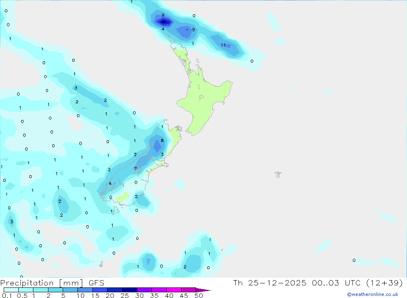Click the precipitation value '11' on the map

coord(223,45)
